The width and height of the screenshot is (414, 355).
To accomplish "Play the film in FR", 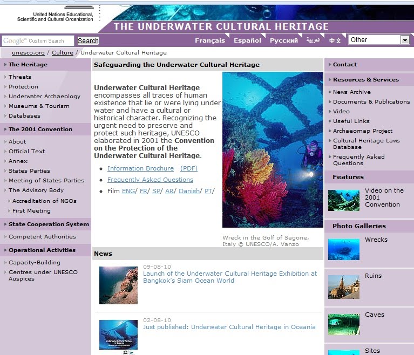I will tap(144, 191).
